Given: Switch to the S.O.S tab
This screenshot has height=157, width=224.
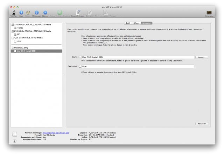Looking at the screenshot, I should point(128,23).
